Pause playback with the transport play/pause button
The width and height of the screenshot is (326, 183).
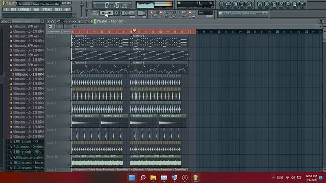point(103,13)
